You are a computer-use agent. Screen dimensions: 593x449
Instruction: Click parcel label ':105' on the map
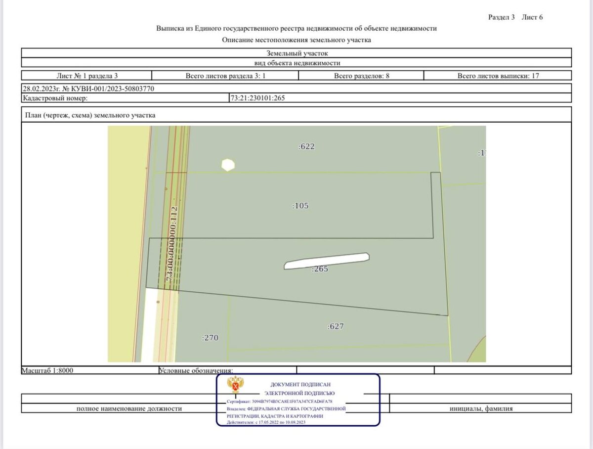pos(300,206)
